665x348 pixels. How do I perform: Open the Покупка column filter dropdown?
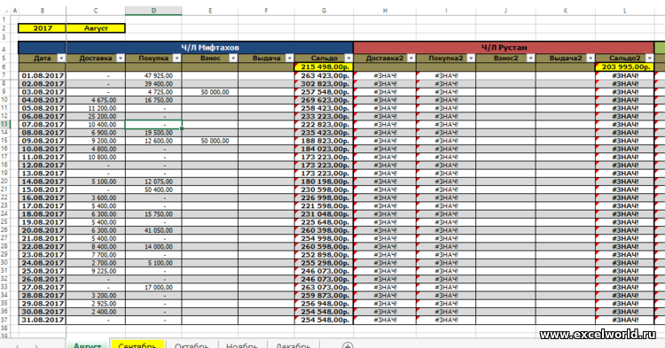pyautogui.click(x=176, y=58)
